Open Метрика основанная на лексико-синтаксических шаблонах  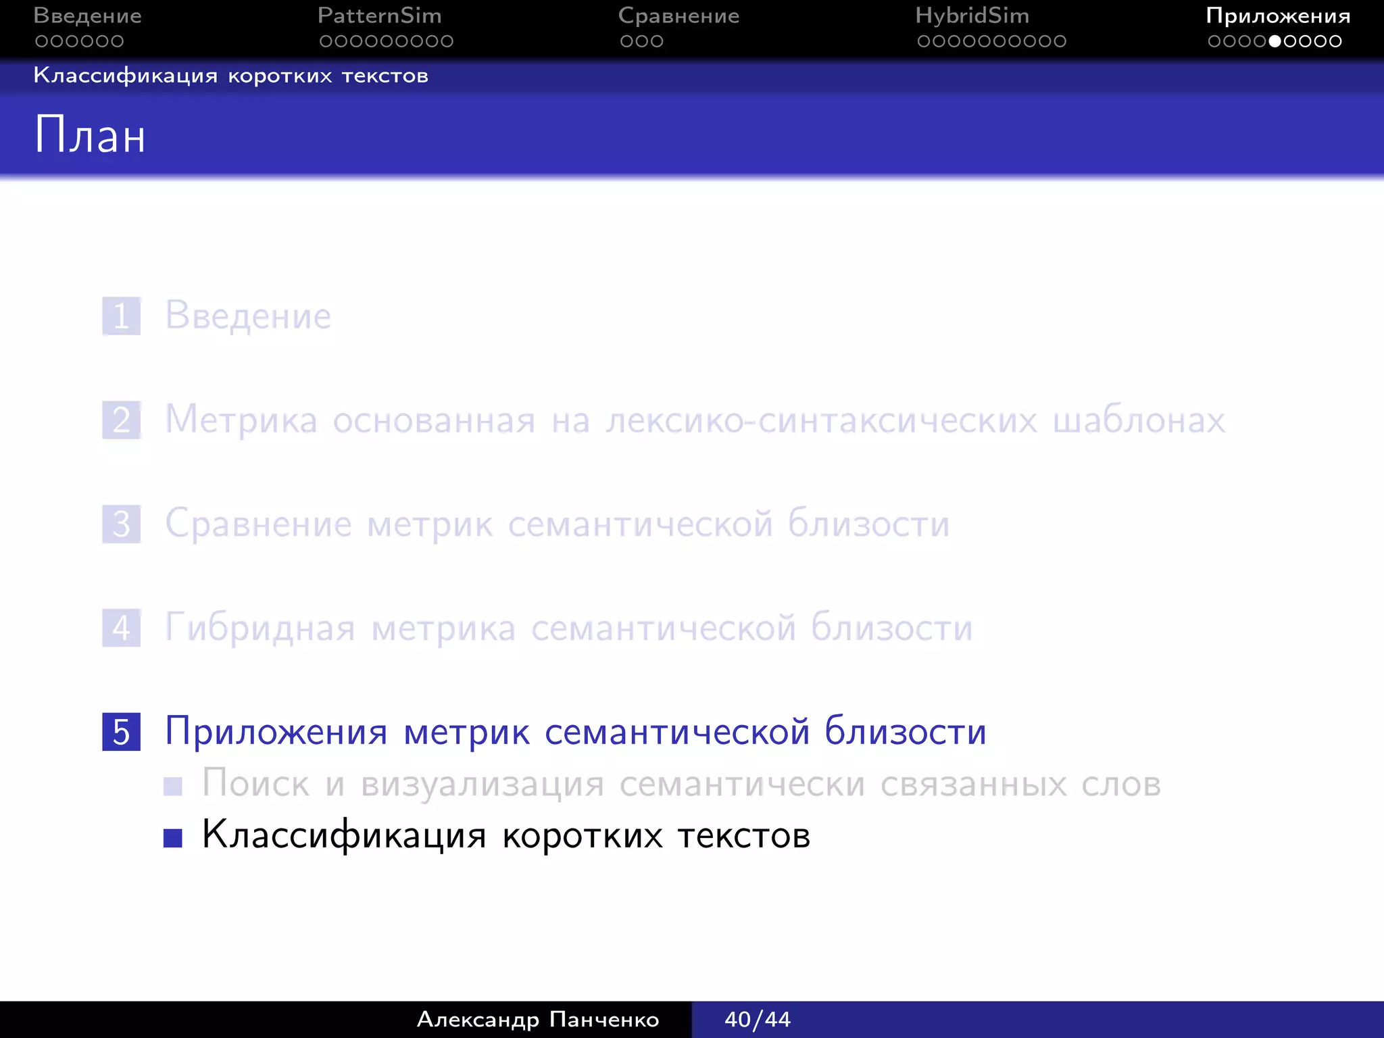click(695, 420)
